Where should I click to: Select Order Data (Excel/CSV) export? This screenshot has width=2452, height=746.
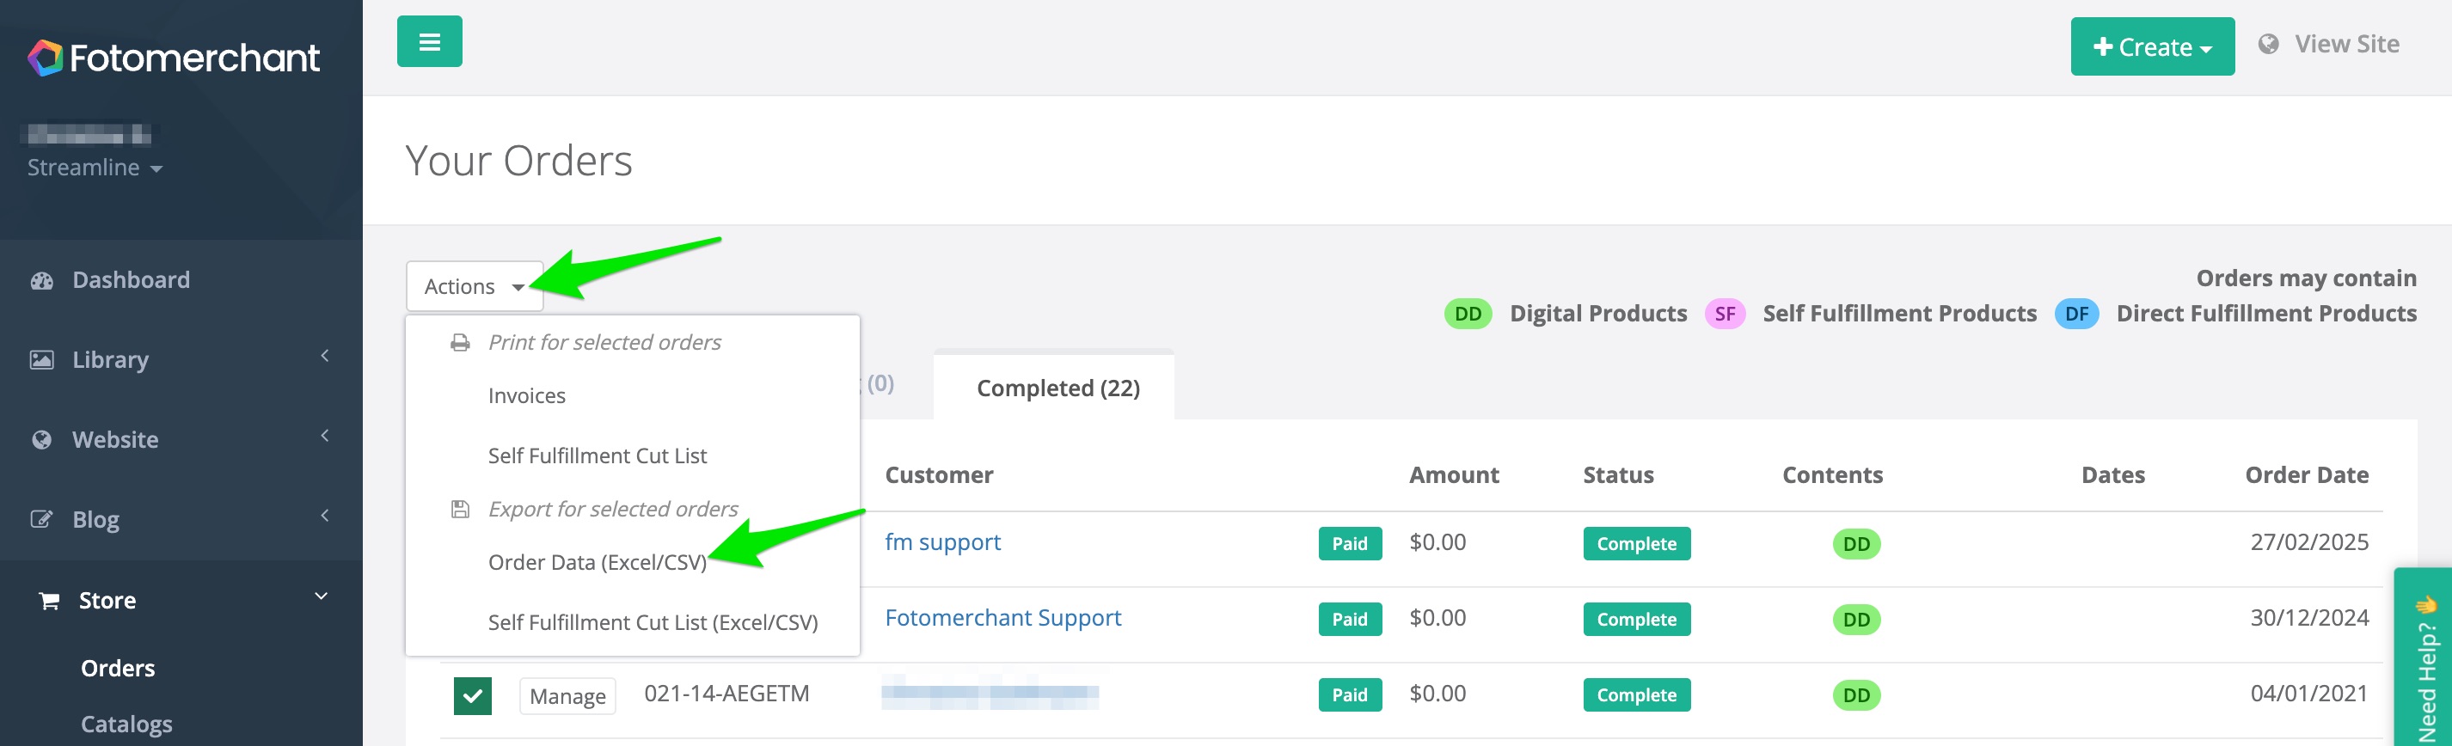[x=597, y=562]
